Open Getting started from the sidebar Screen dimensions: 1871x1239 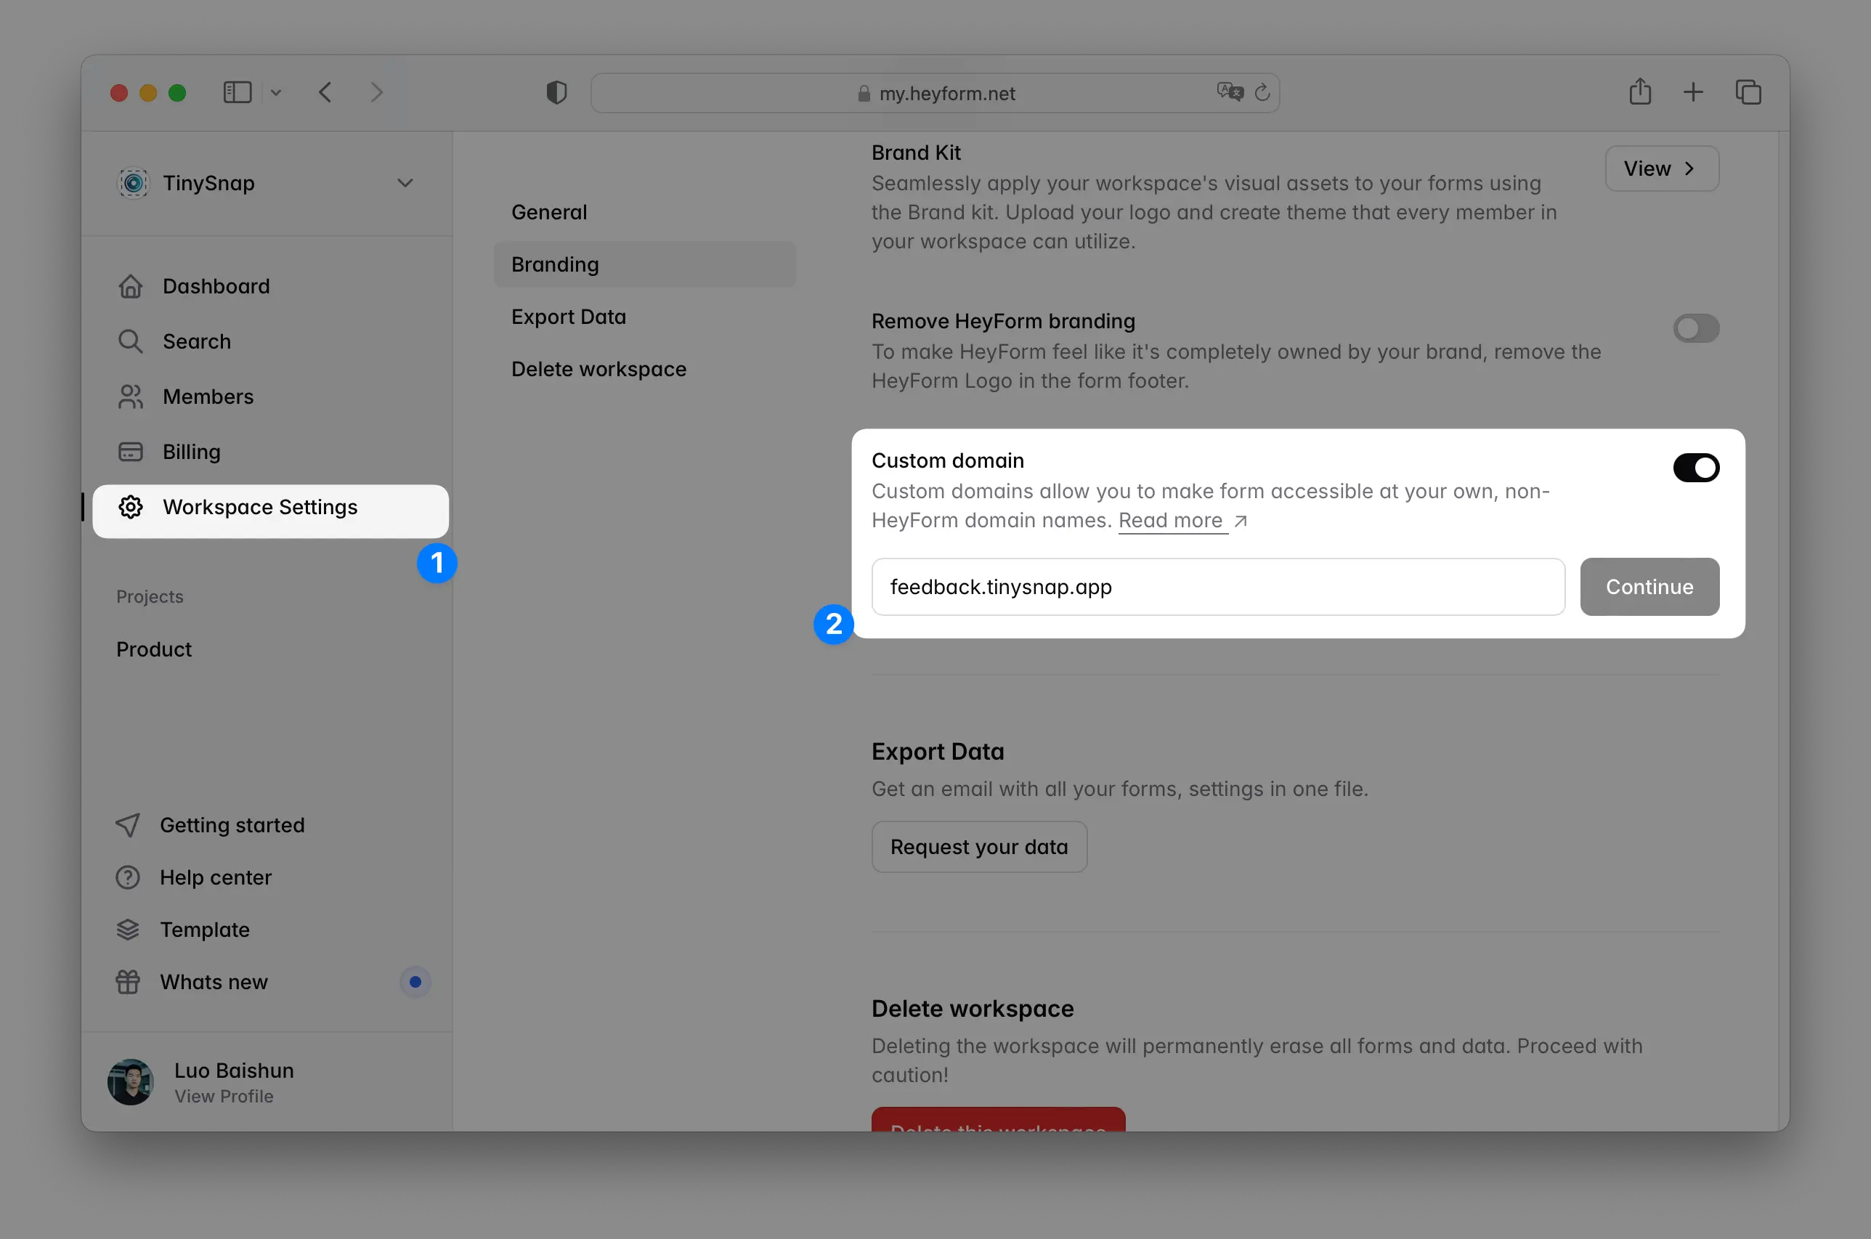129,824
